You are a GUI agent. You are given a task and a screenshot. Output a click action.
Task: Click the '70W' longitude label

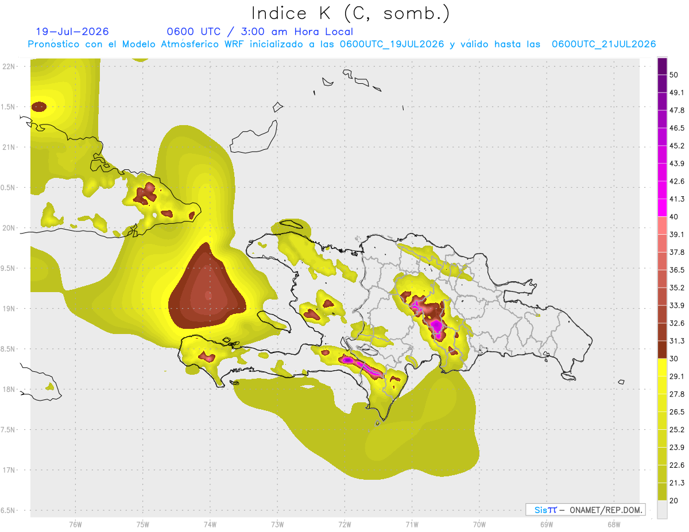point(479,525)
